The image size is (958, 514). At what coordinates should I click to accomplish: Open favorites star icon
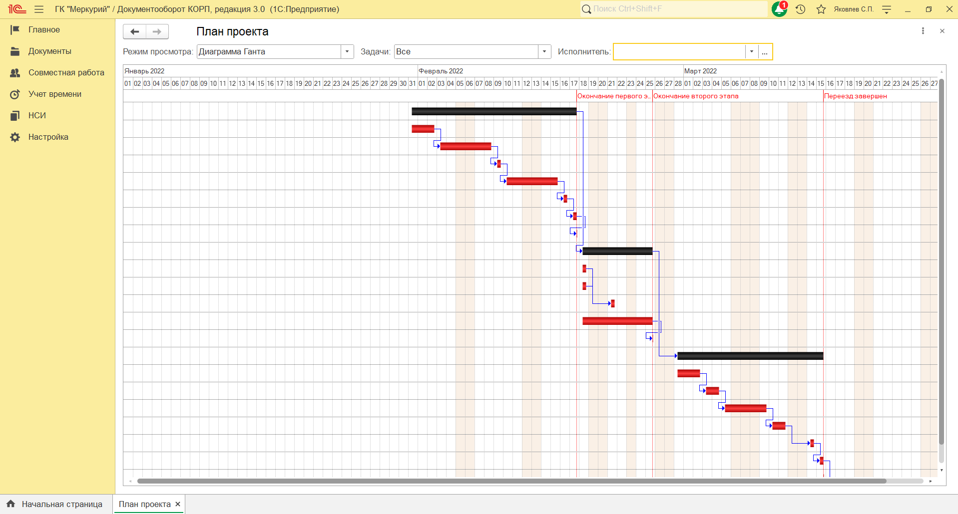pos(821,9)
